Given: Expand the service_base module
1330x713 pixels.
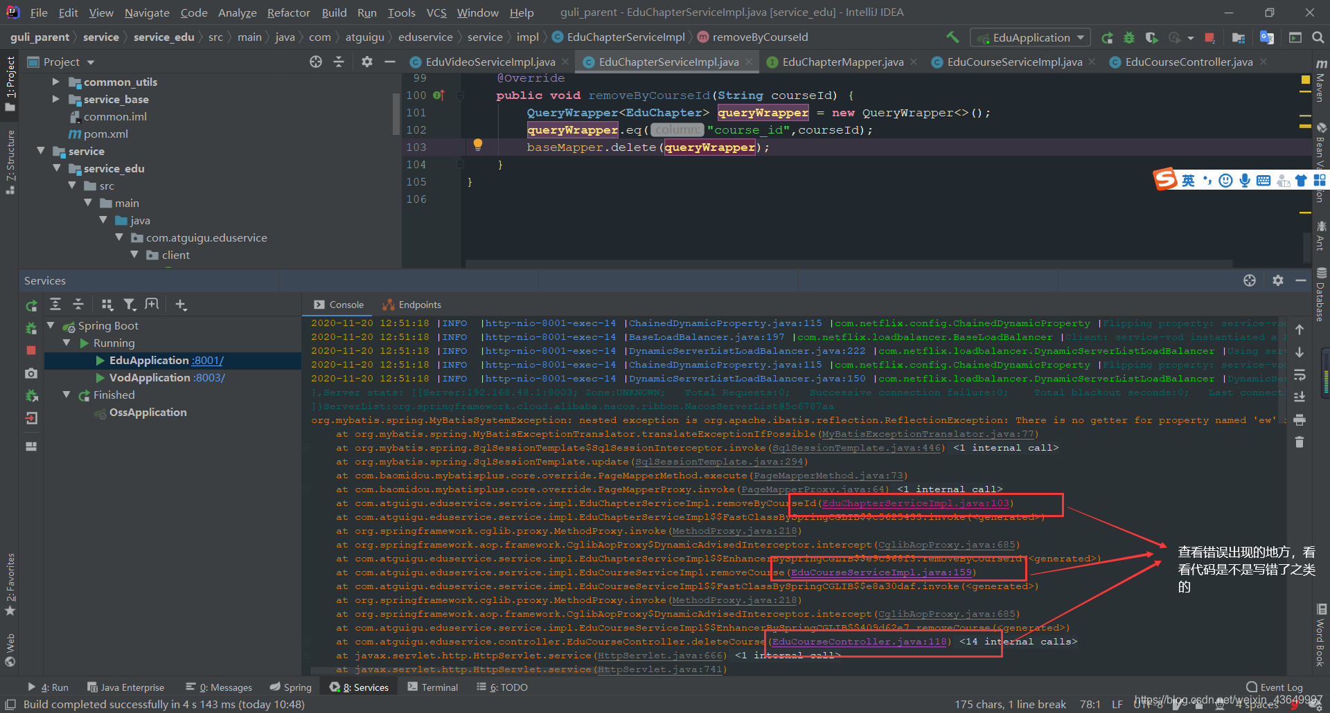Looking at the screenshot, I should point(56,99).
